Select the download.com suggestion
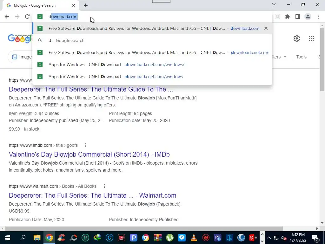325x244 pixels. [x=152, y=28]
